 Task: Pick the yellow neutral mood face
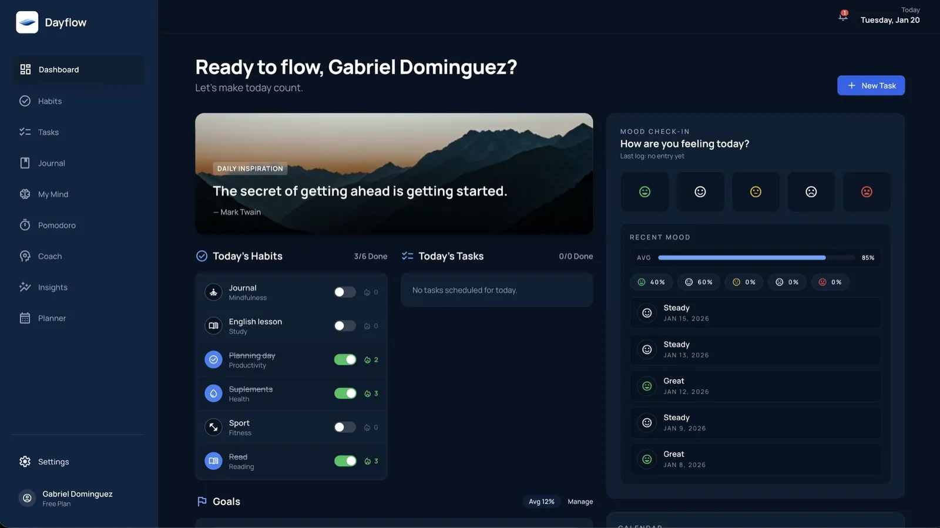[x=756, y=191]
